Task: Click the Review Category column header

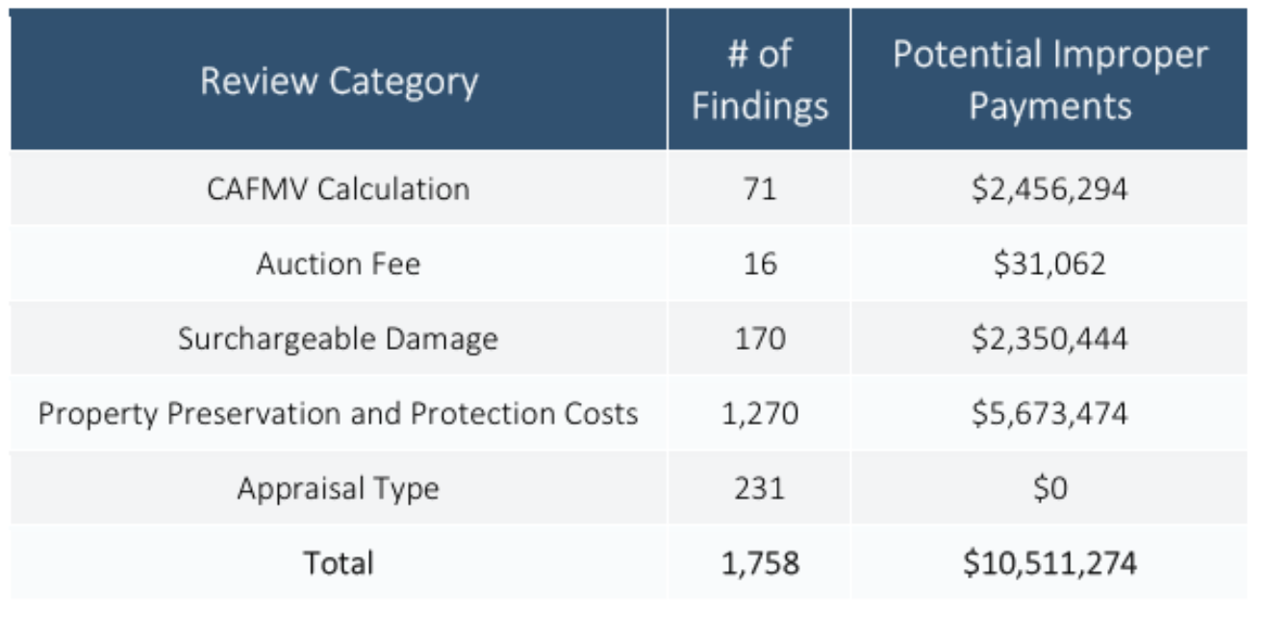Action: (339, 82)
